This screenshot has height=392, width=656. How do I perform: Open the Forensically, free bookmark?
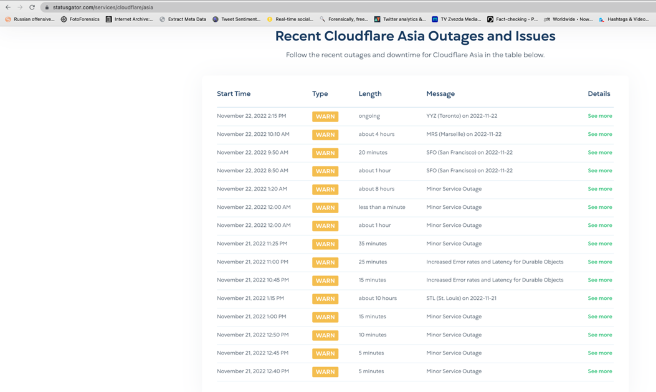click(344, 19)
